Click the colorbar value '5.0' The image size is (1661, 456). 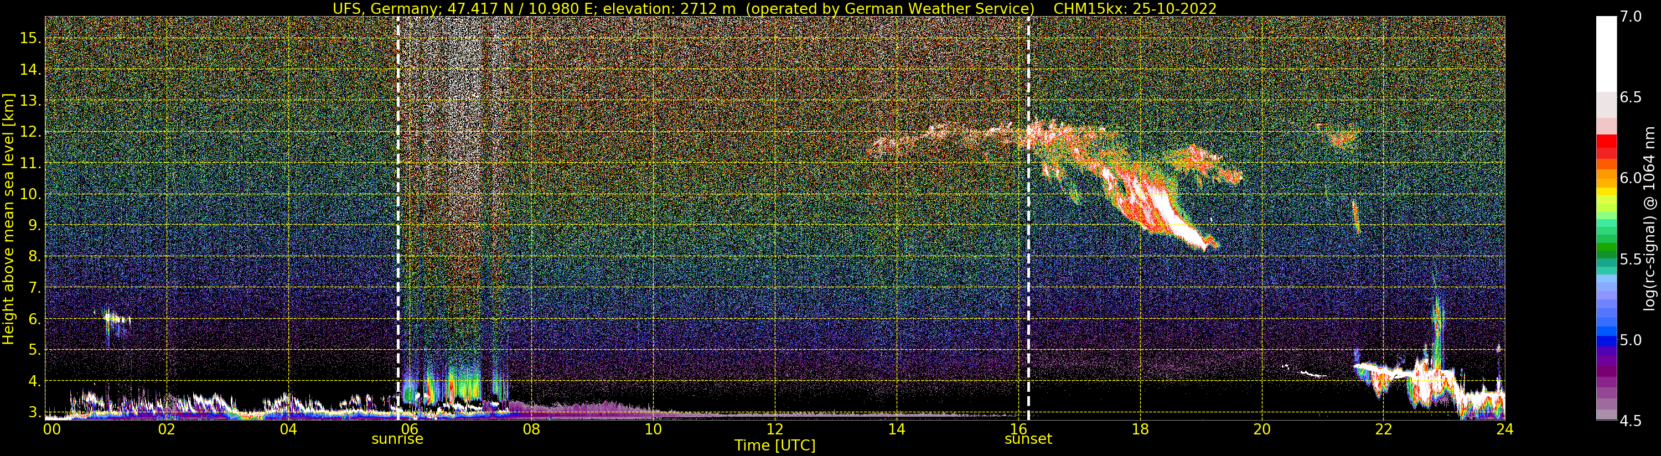tap(1631, 340)
